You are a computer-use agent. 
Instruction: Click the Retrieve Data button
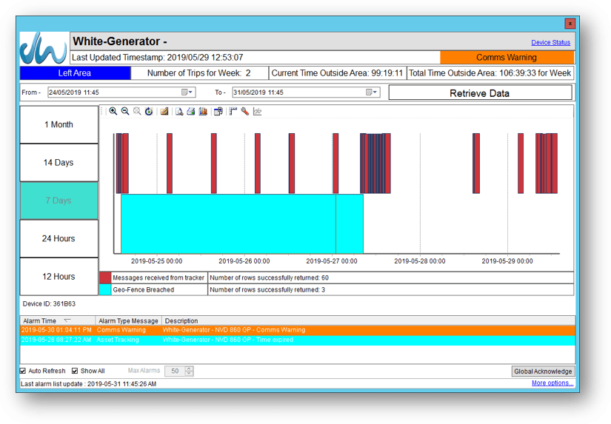point(480,93)
